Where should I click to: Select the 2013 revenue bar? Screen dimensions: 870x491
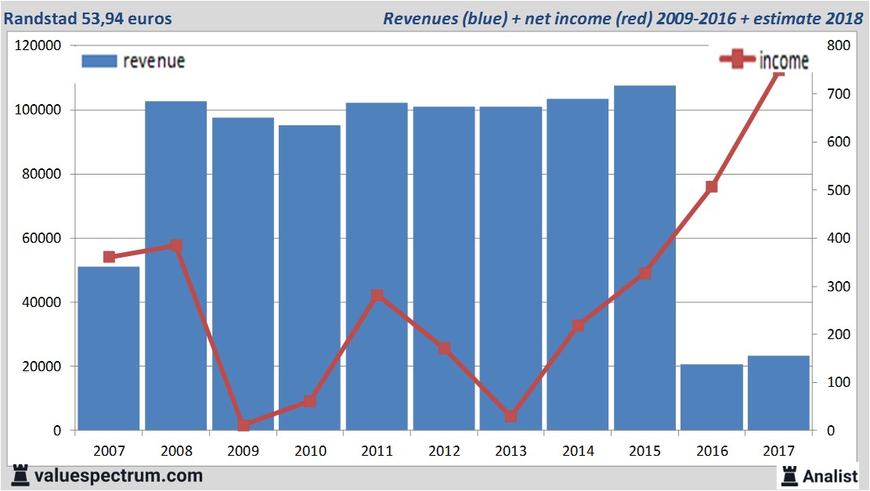[511, 269]
